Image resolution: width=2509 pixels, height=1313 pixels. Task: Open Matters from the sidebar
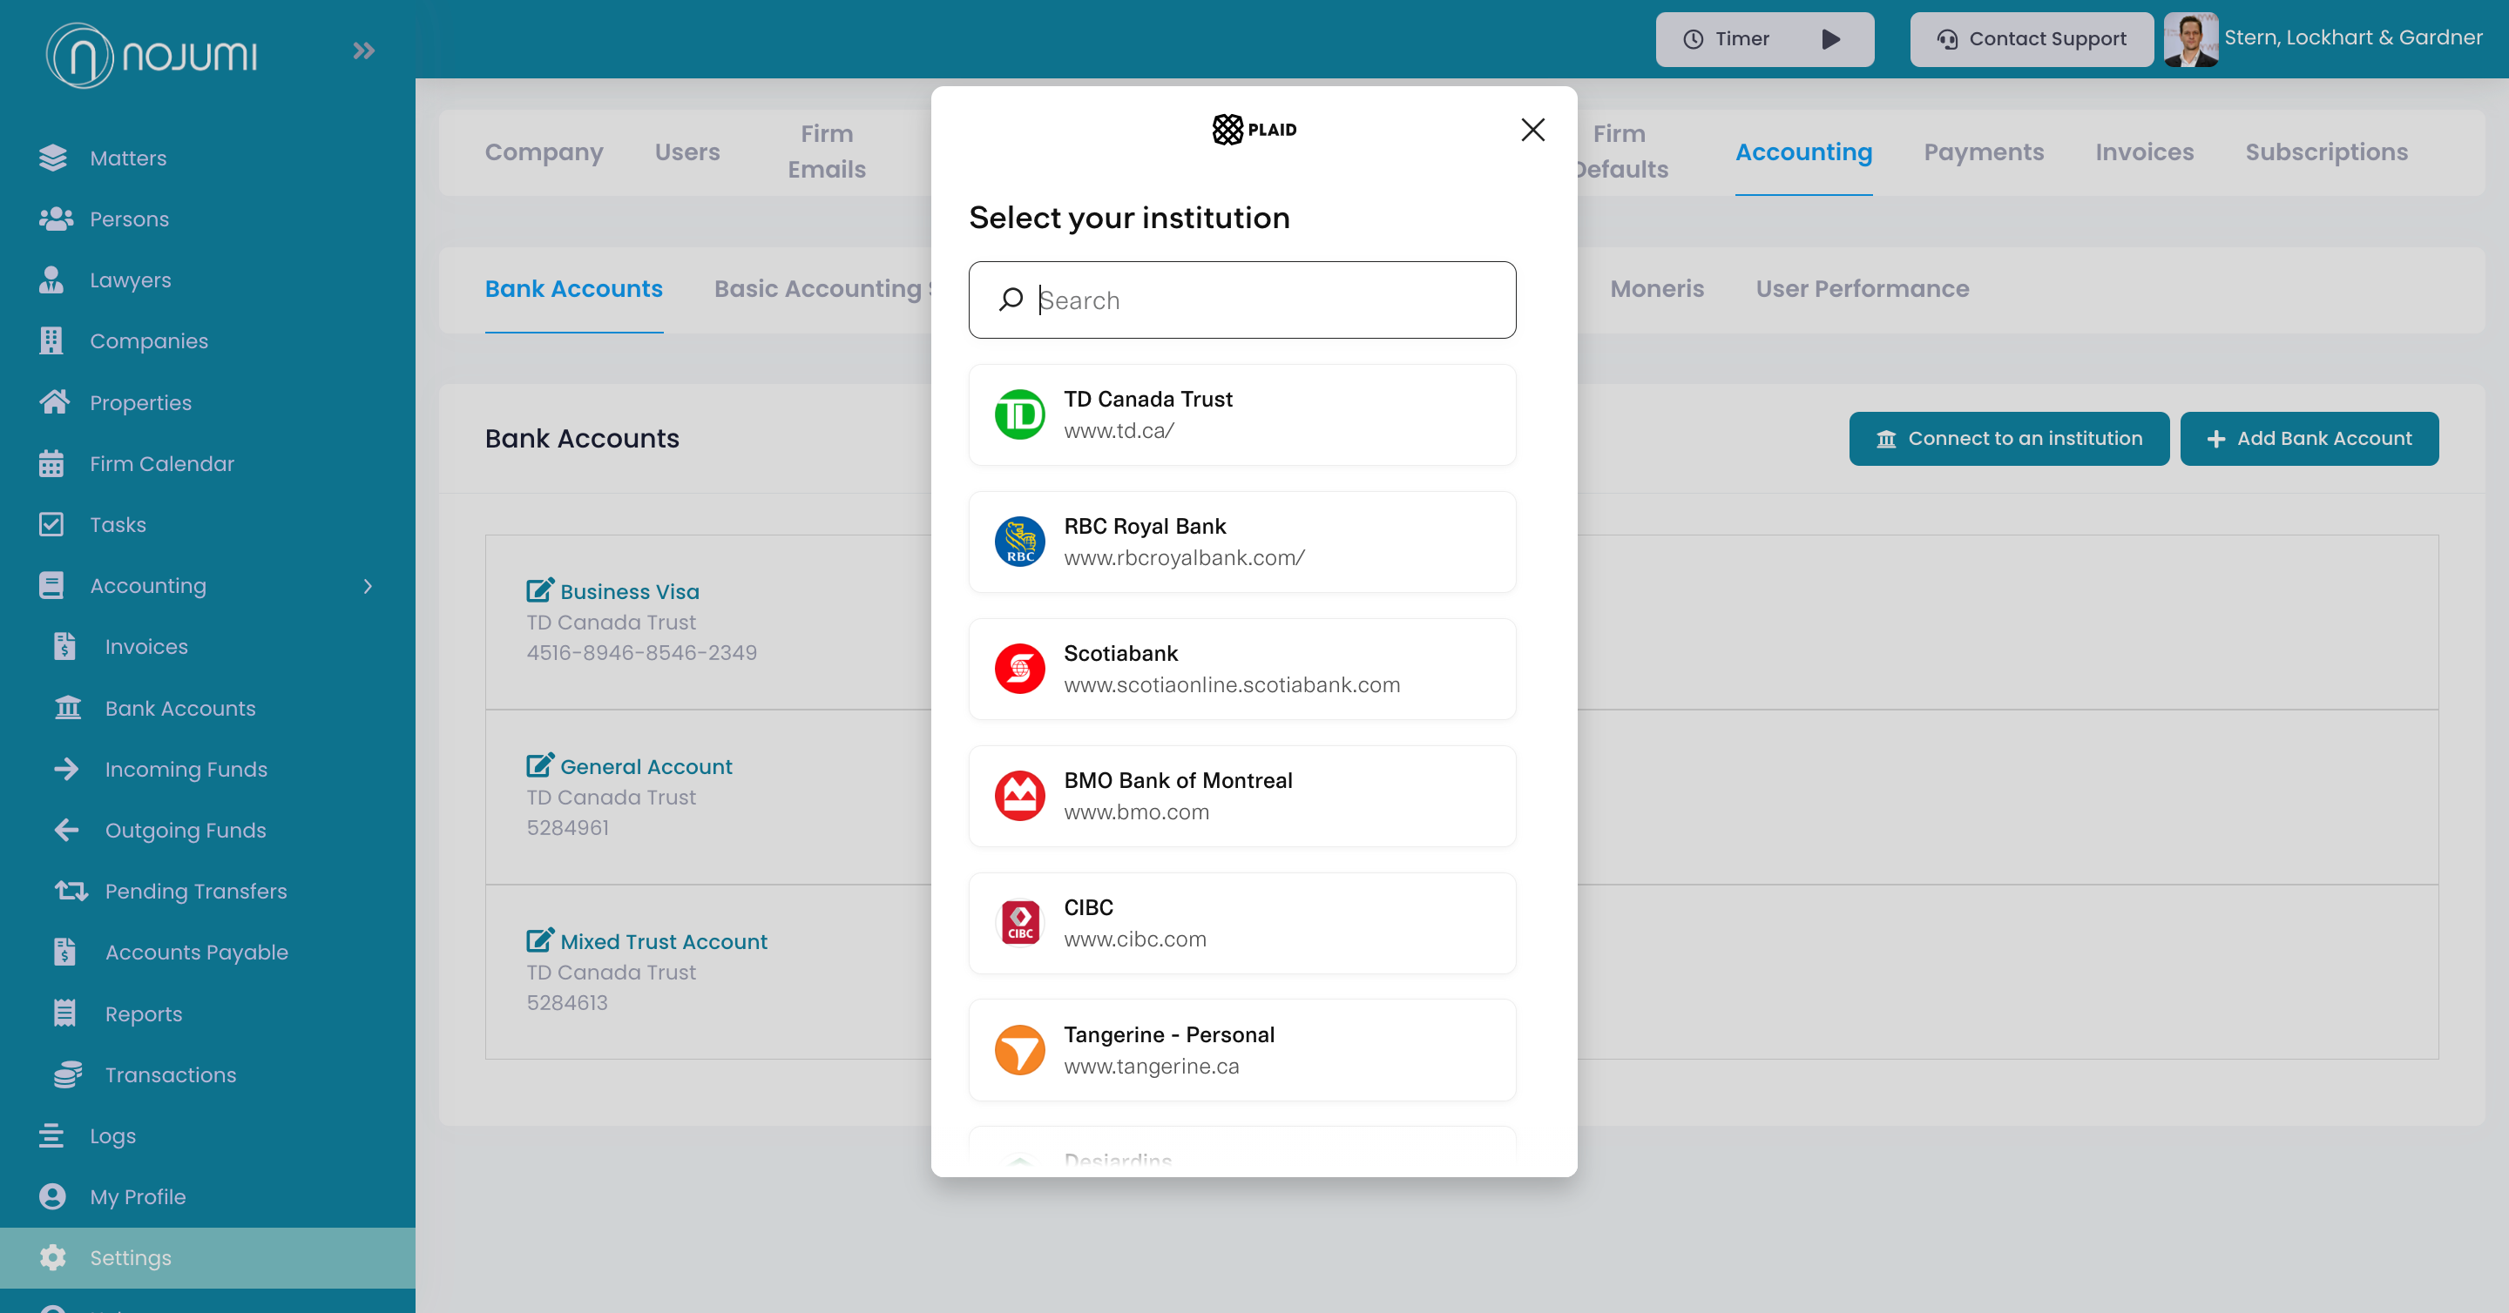coord(127,158)
